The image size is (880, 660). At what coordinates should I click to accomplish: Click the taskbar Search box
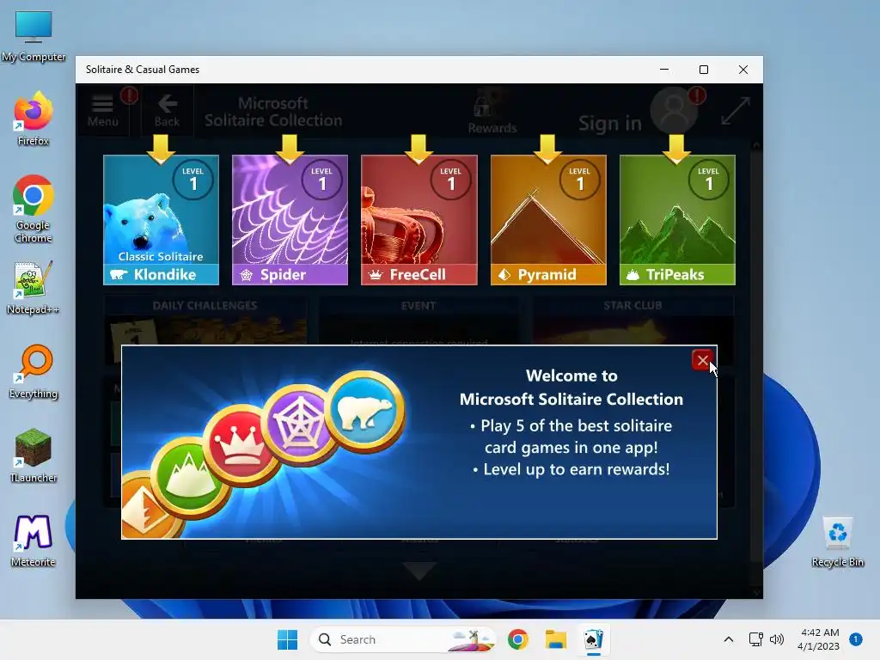(402, 639)
